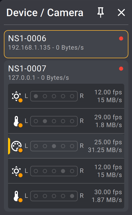Select third position dot in palette camera row

coord(54,146)
